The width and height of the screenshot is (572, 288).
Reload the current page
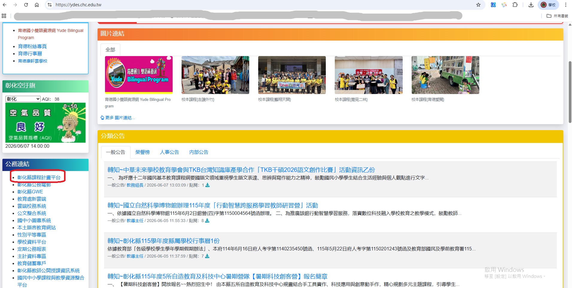click(26, 5)
